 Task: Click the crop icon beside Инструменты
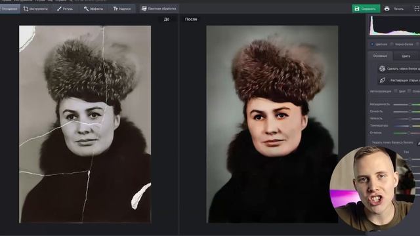click(26, 9)
